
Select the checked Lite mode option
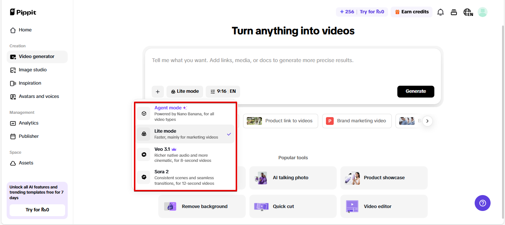coord(185,134)
